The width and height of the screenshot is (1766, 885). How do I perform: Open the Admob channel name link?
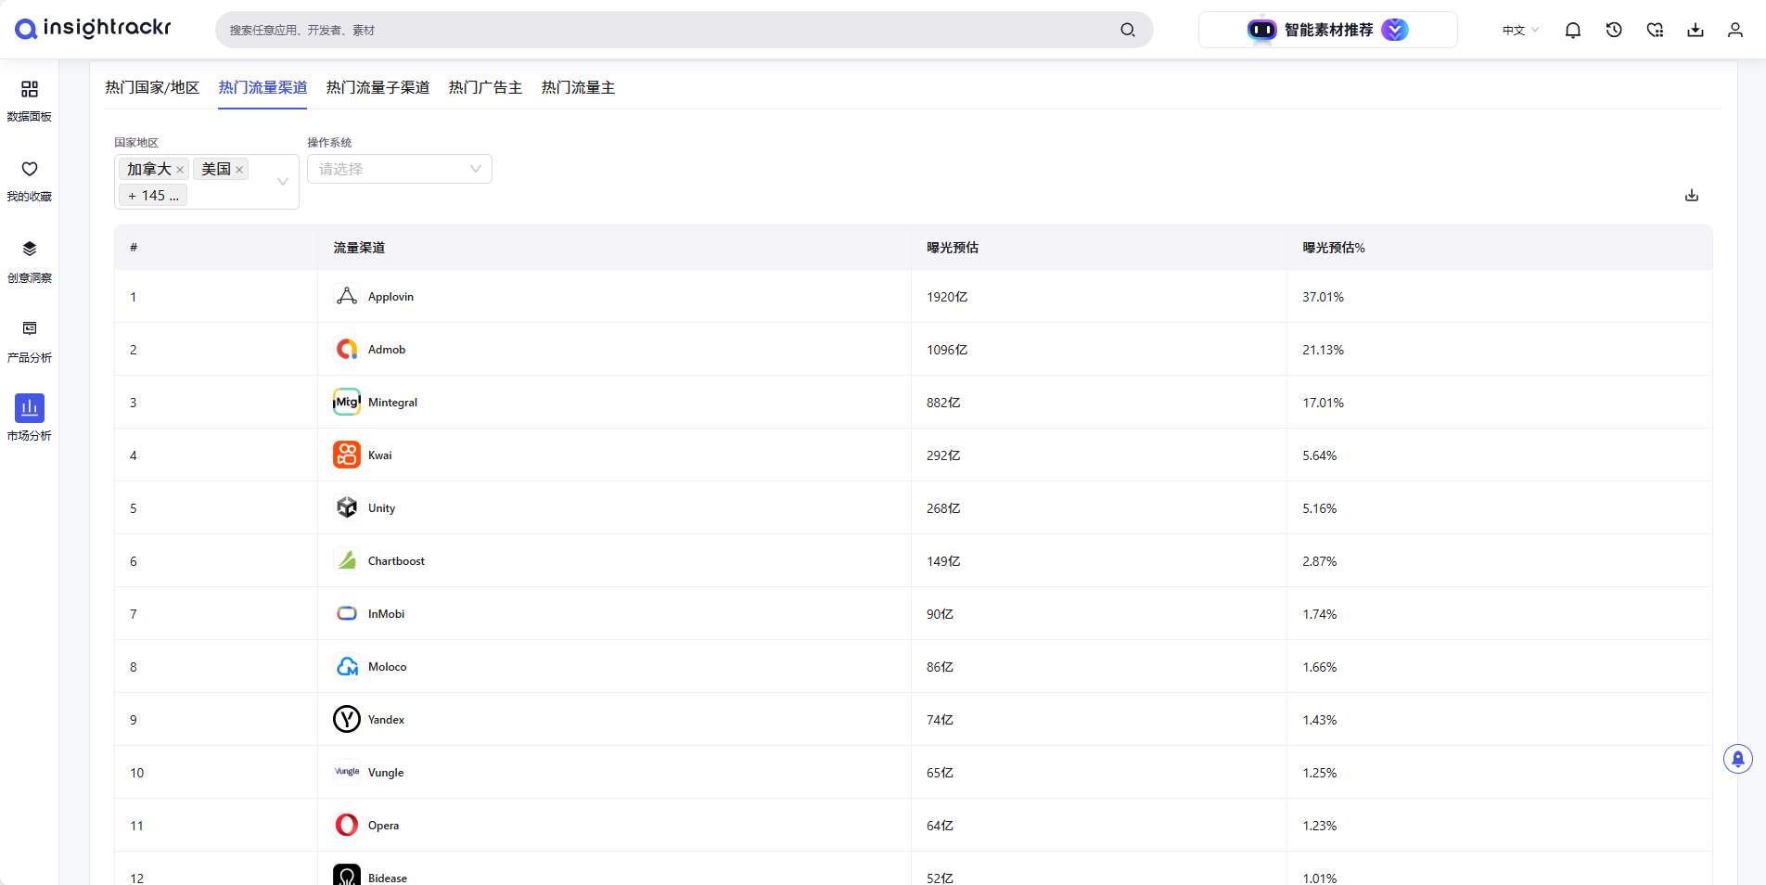[387, 350]
